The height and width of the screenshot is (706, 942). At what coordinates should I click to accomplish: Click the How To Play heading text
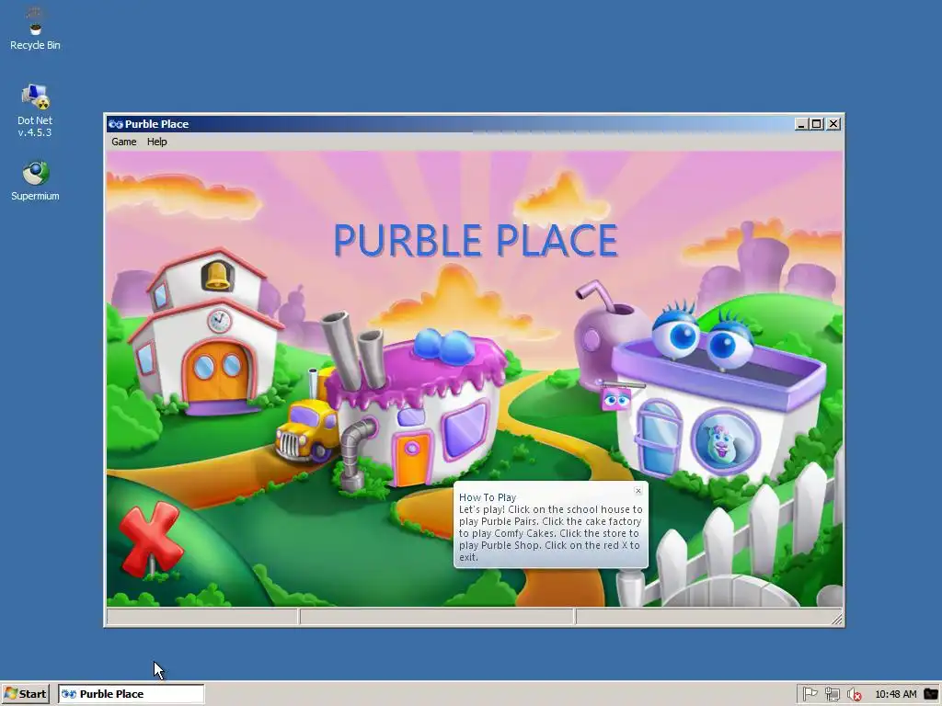point(488,497)
